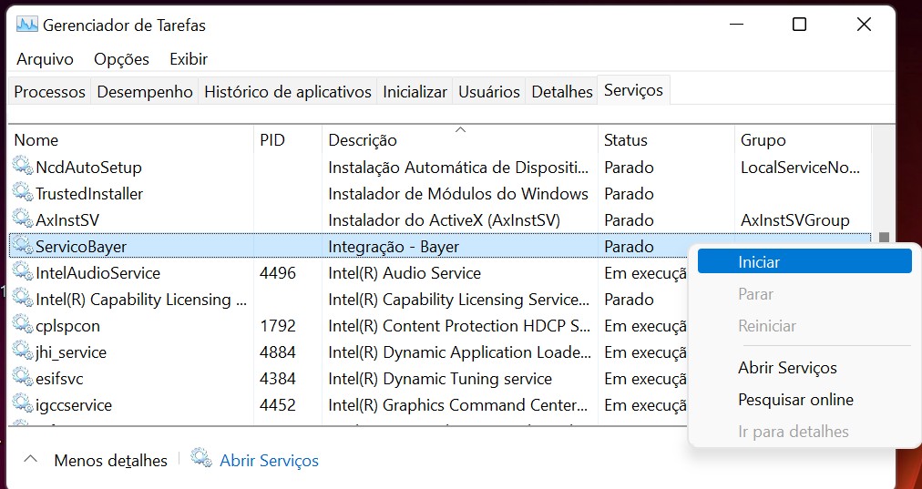This screenshot has height=489, width=922.
Task: Select the NcdAutoSetup service row
Action: [x=440, y=167]
